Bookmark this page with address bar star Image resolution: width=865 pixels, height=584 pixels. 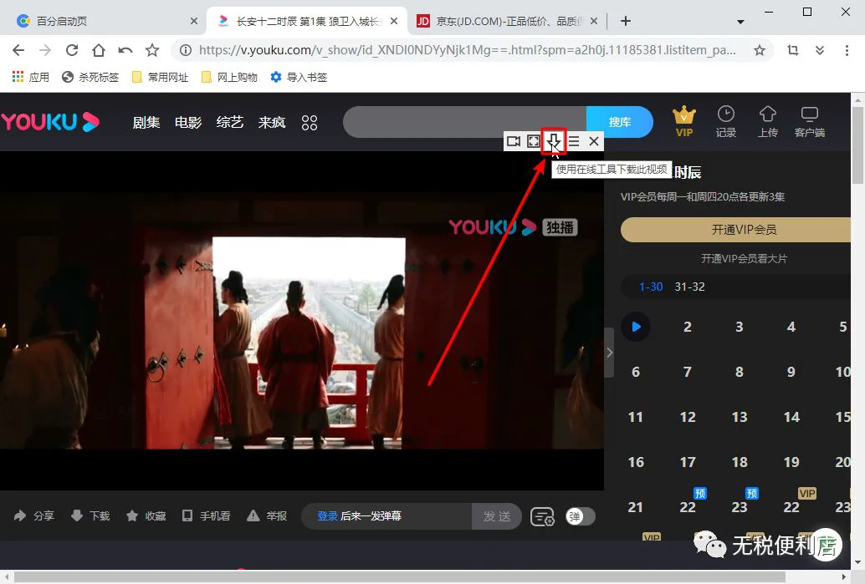coord(760,51)
